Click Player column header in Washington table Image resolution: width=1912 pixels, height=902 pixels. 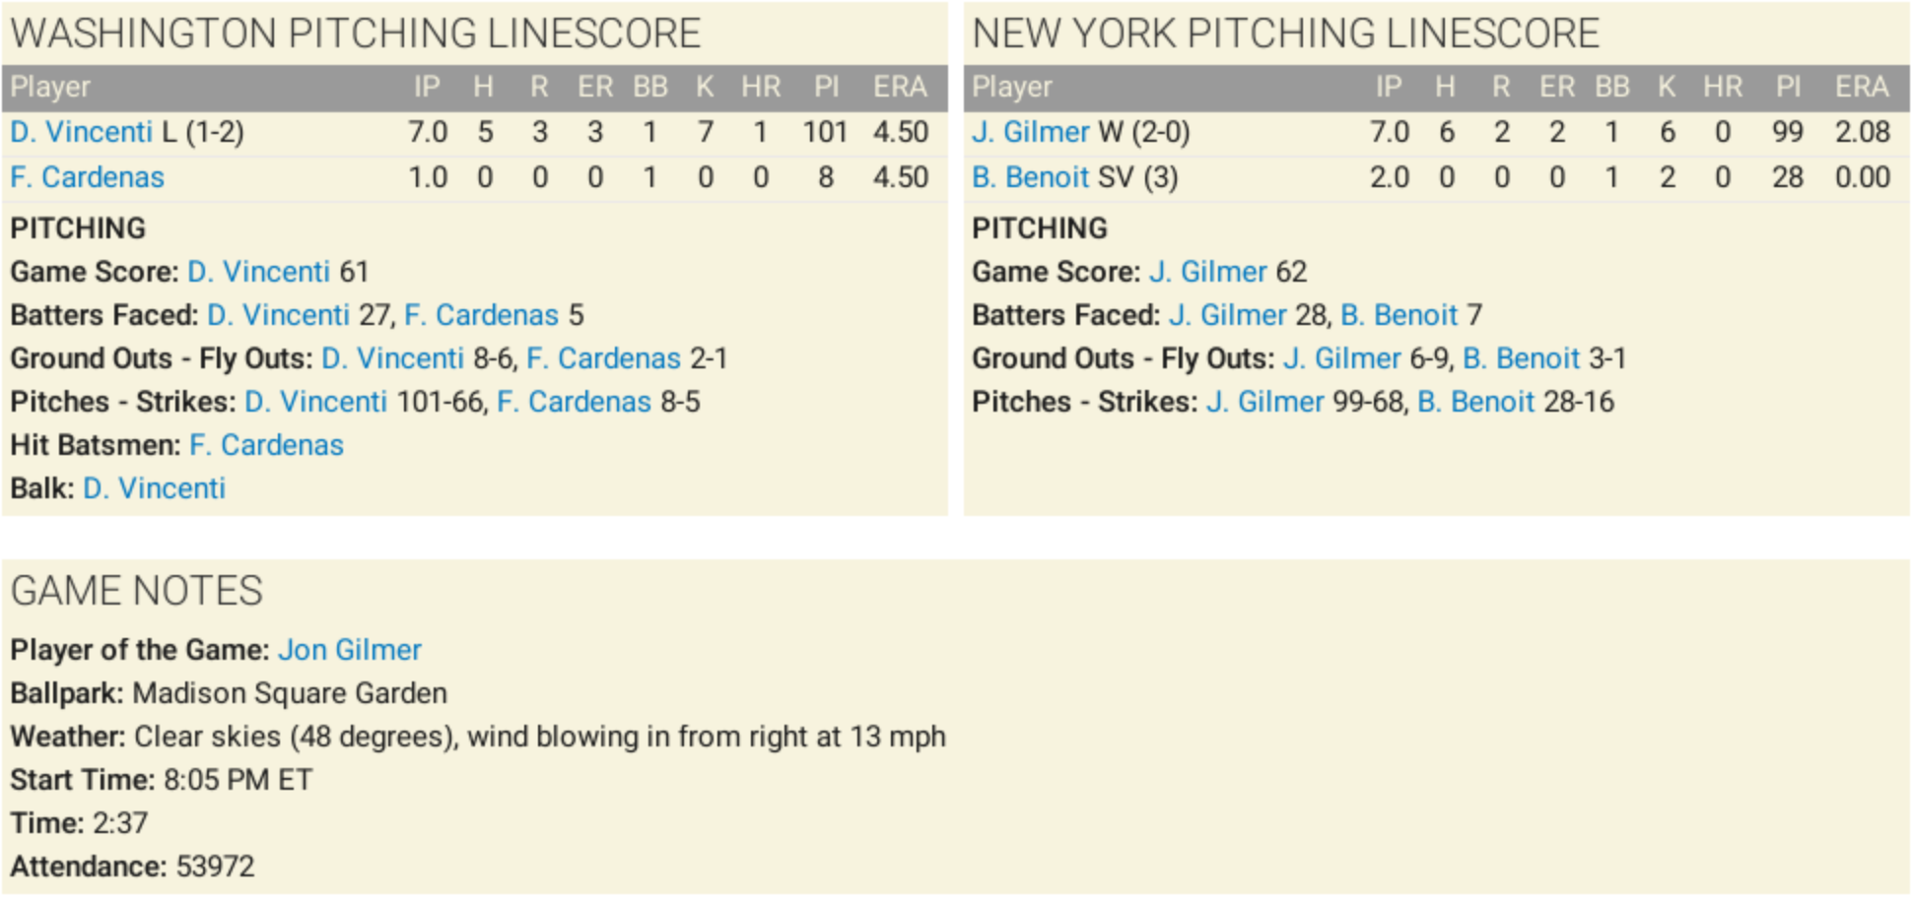click(x=50, y=88)
